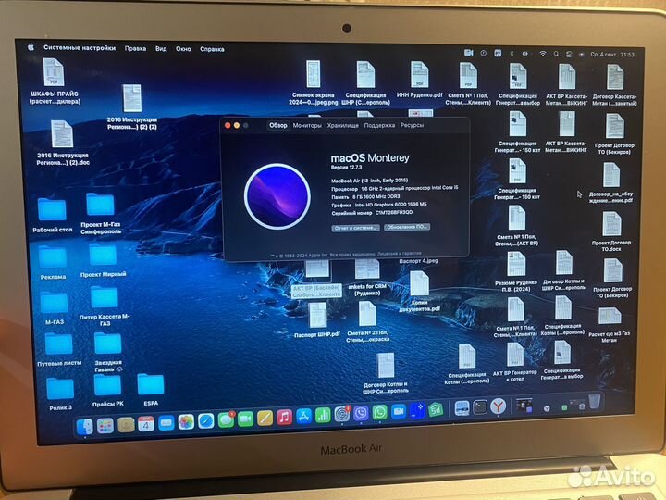The image size is (666, 500).
Task: Open the Правка menu
Action: tap(135, 48)
